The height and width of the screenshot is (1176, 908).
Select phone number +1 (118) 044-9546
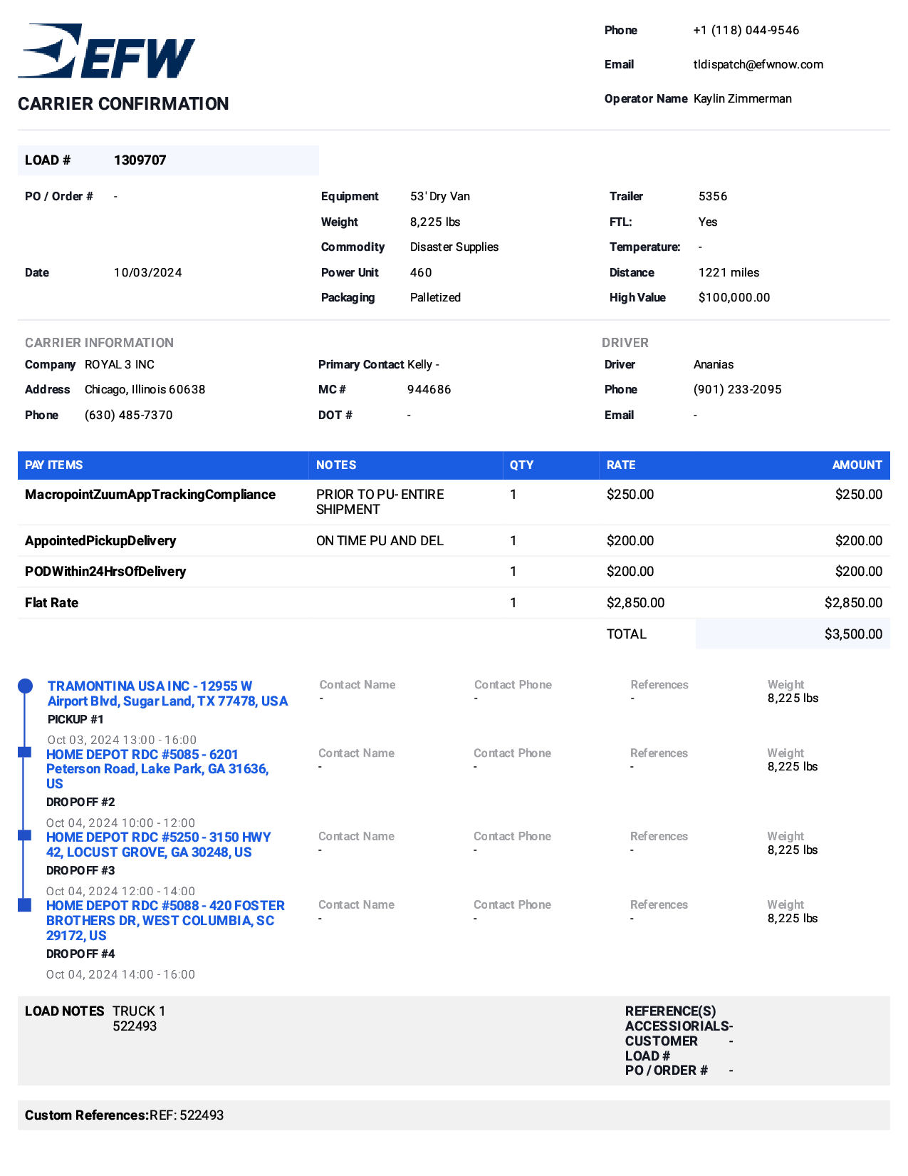746,30
